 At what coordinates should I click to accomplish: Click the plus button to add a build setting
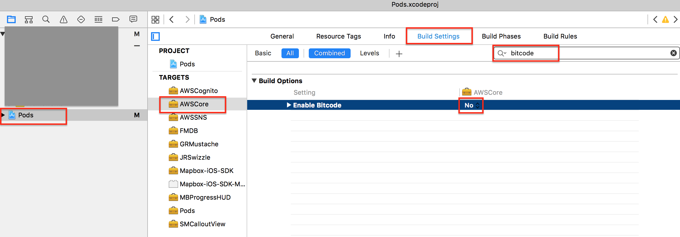[399, 54]
